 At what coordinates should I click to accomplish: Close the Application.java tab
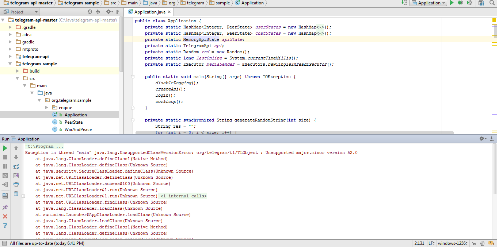(x=170, y=12)
